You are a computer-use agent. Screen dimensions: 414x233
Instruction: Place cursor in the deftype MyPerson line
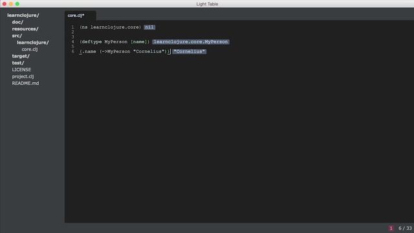point(114,41)
